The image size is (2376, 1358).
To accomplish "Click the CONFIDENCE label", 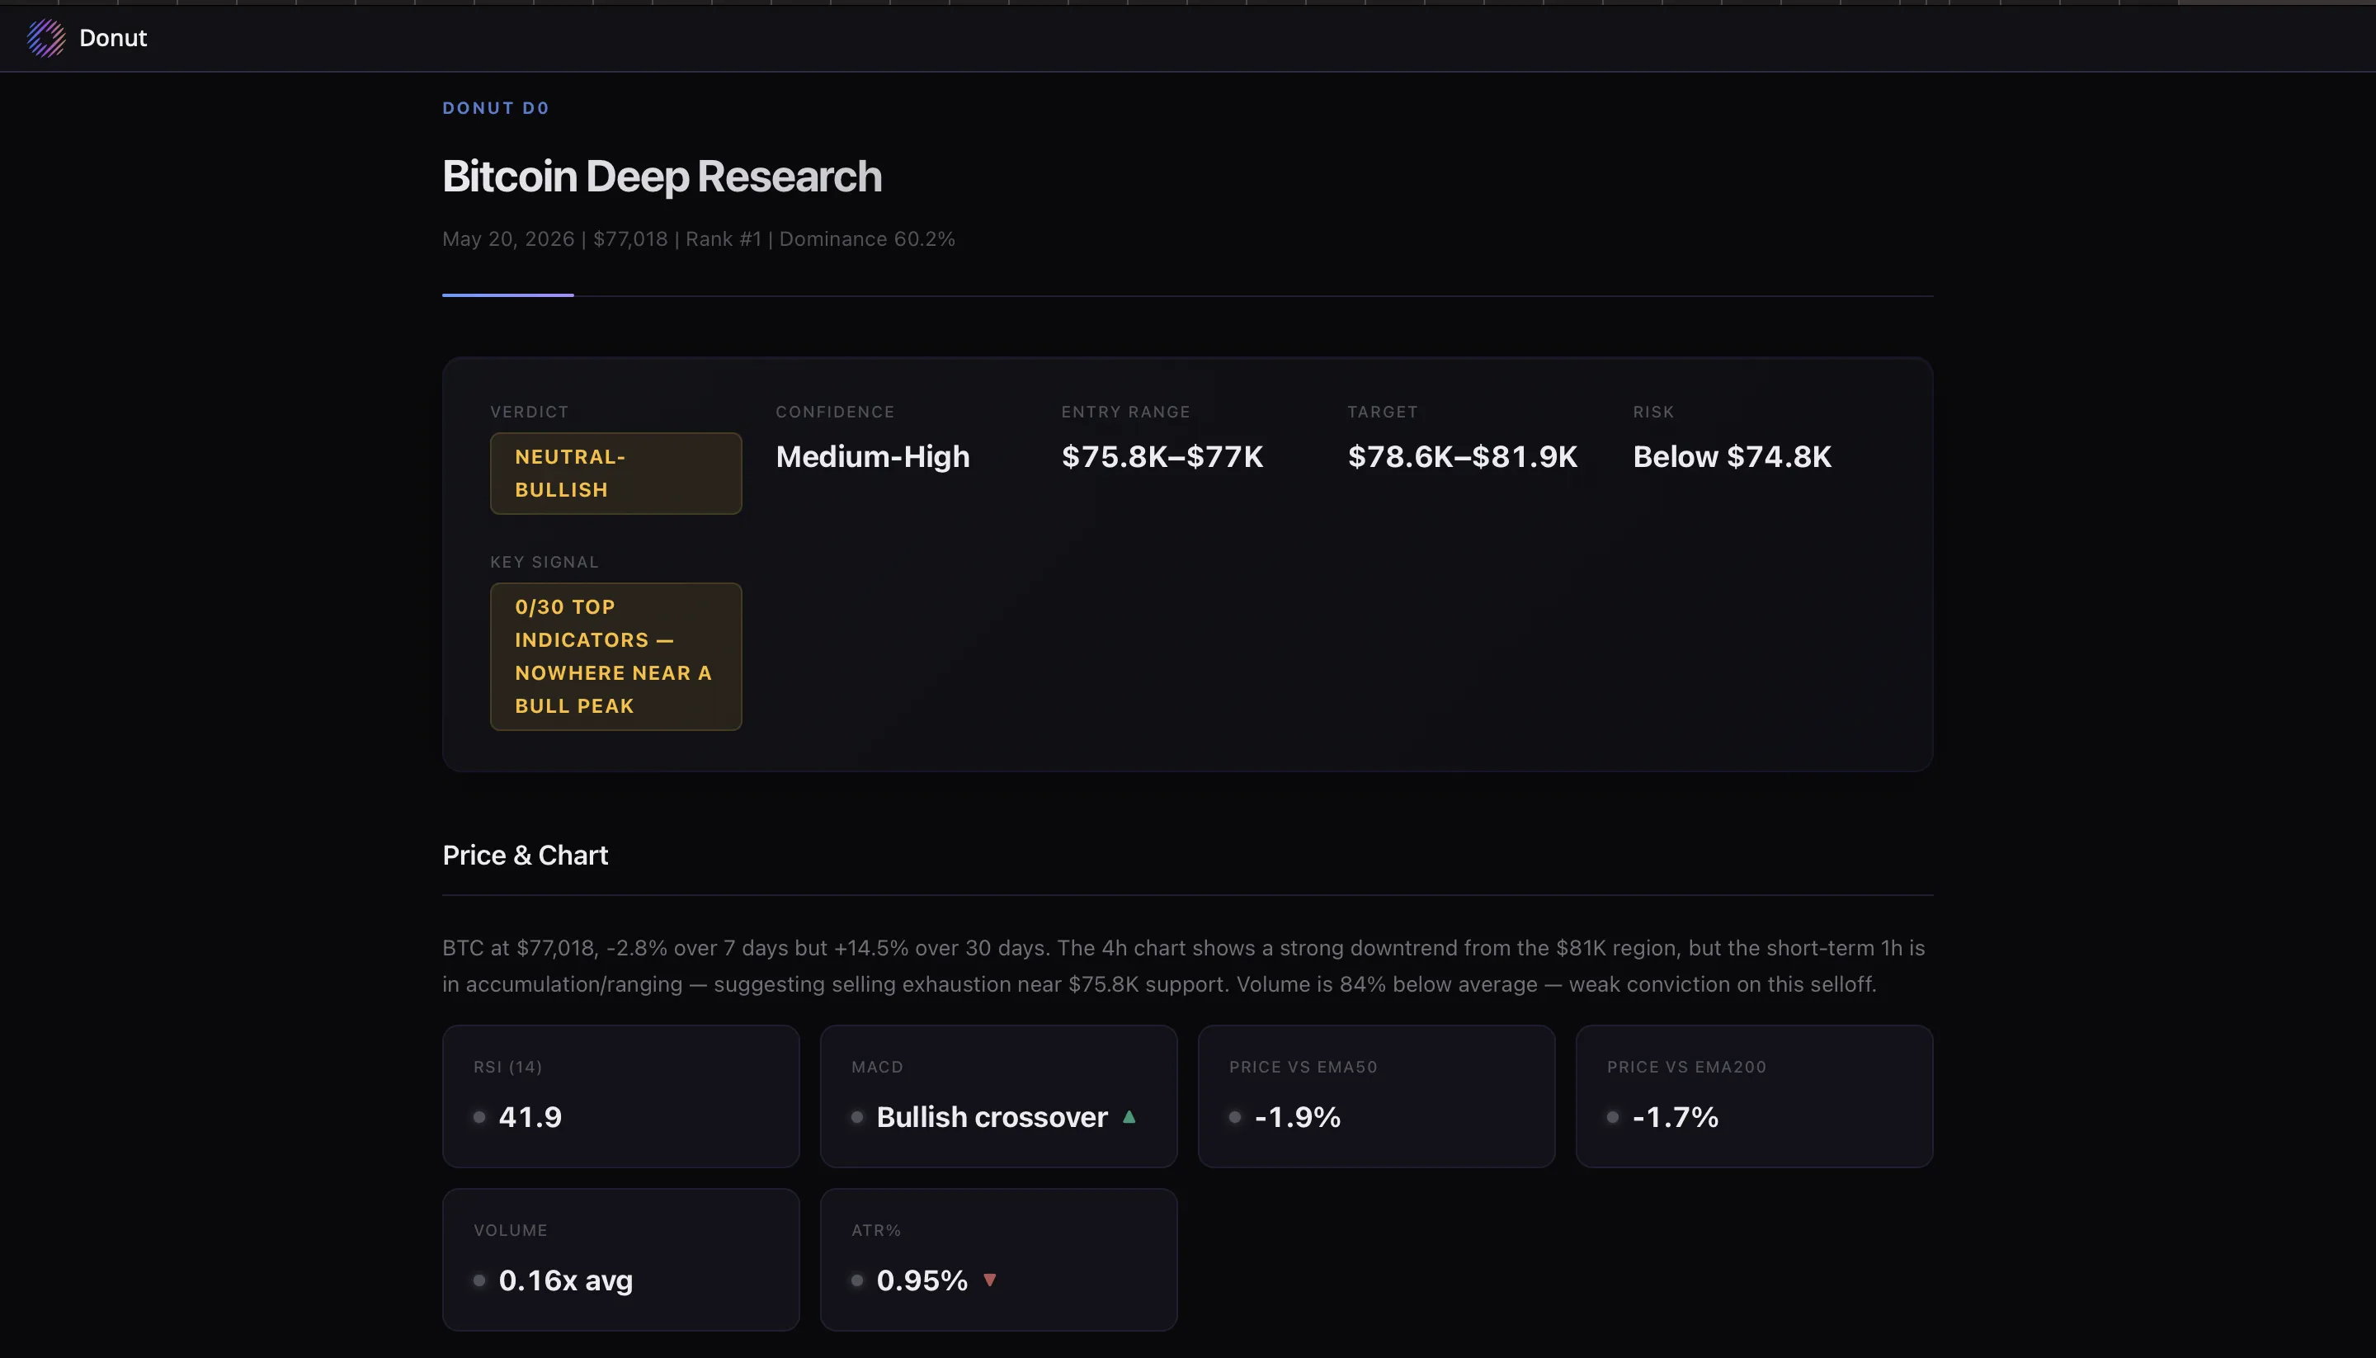I will 836,413.
